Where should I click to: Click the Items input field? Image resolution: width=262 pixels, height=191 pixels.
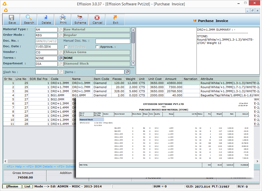(x=110, y=72)
